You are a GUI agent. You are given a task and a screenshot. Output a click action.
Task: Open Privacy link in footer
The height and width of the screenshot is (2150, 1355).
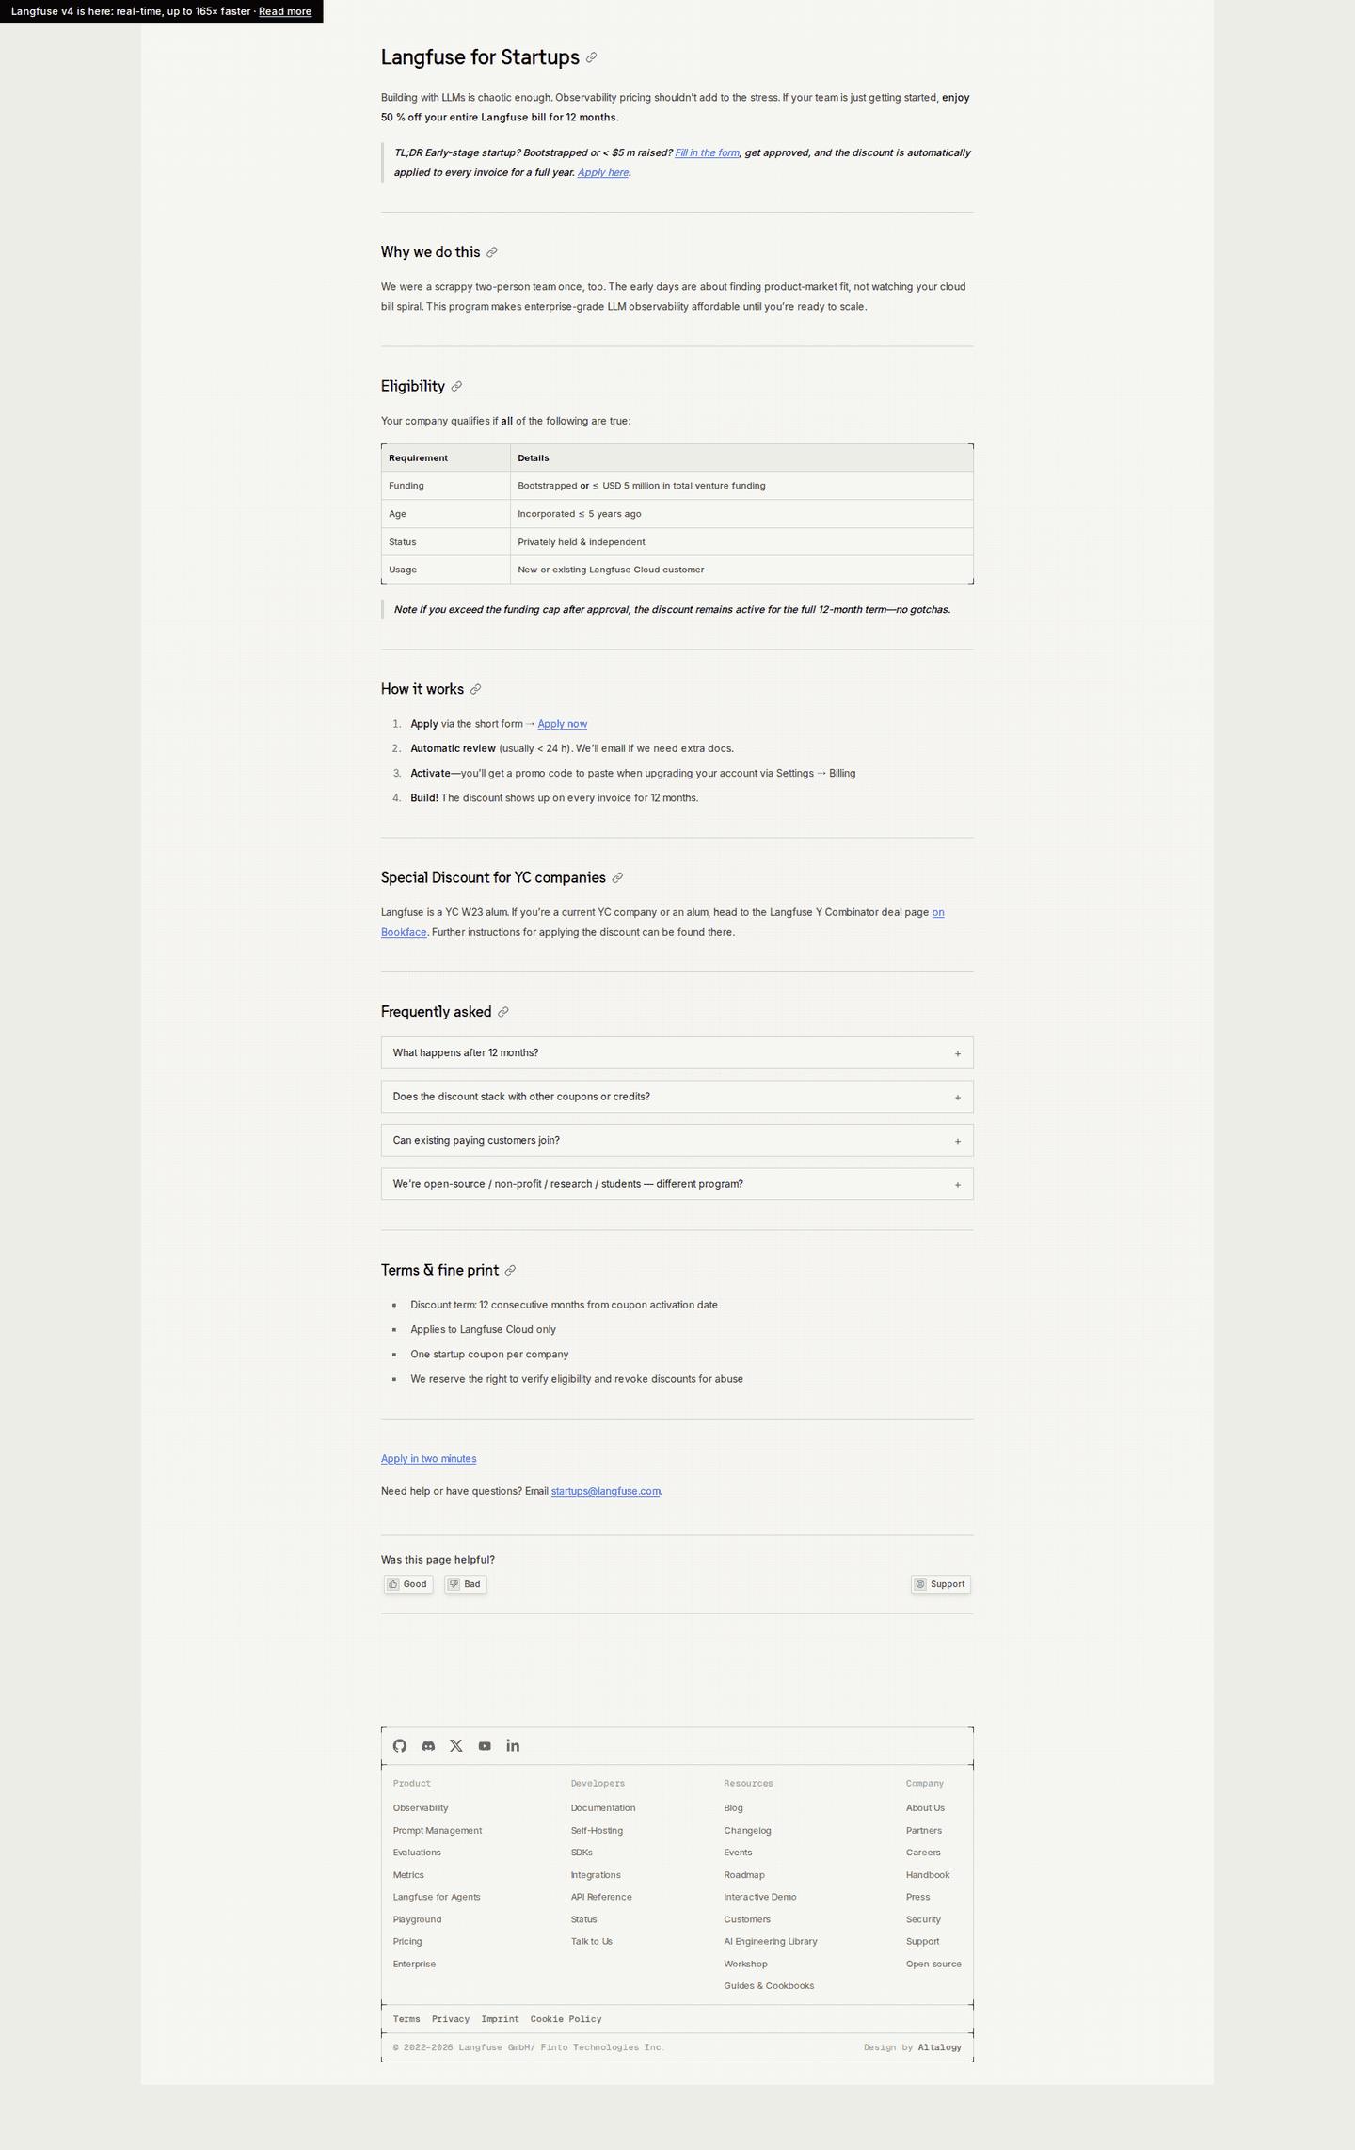point(451,2019)
